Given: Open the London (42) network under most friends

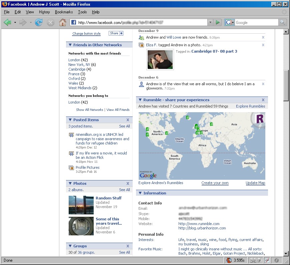Looking at the screenshot, I should [78, 60].
